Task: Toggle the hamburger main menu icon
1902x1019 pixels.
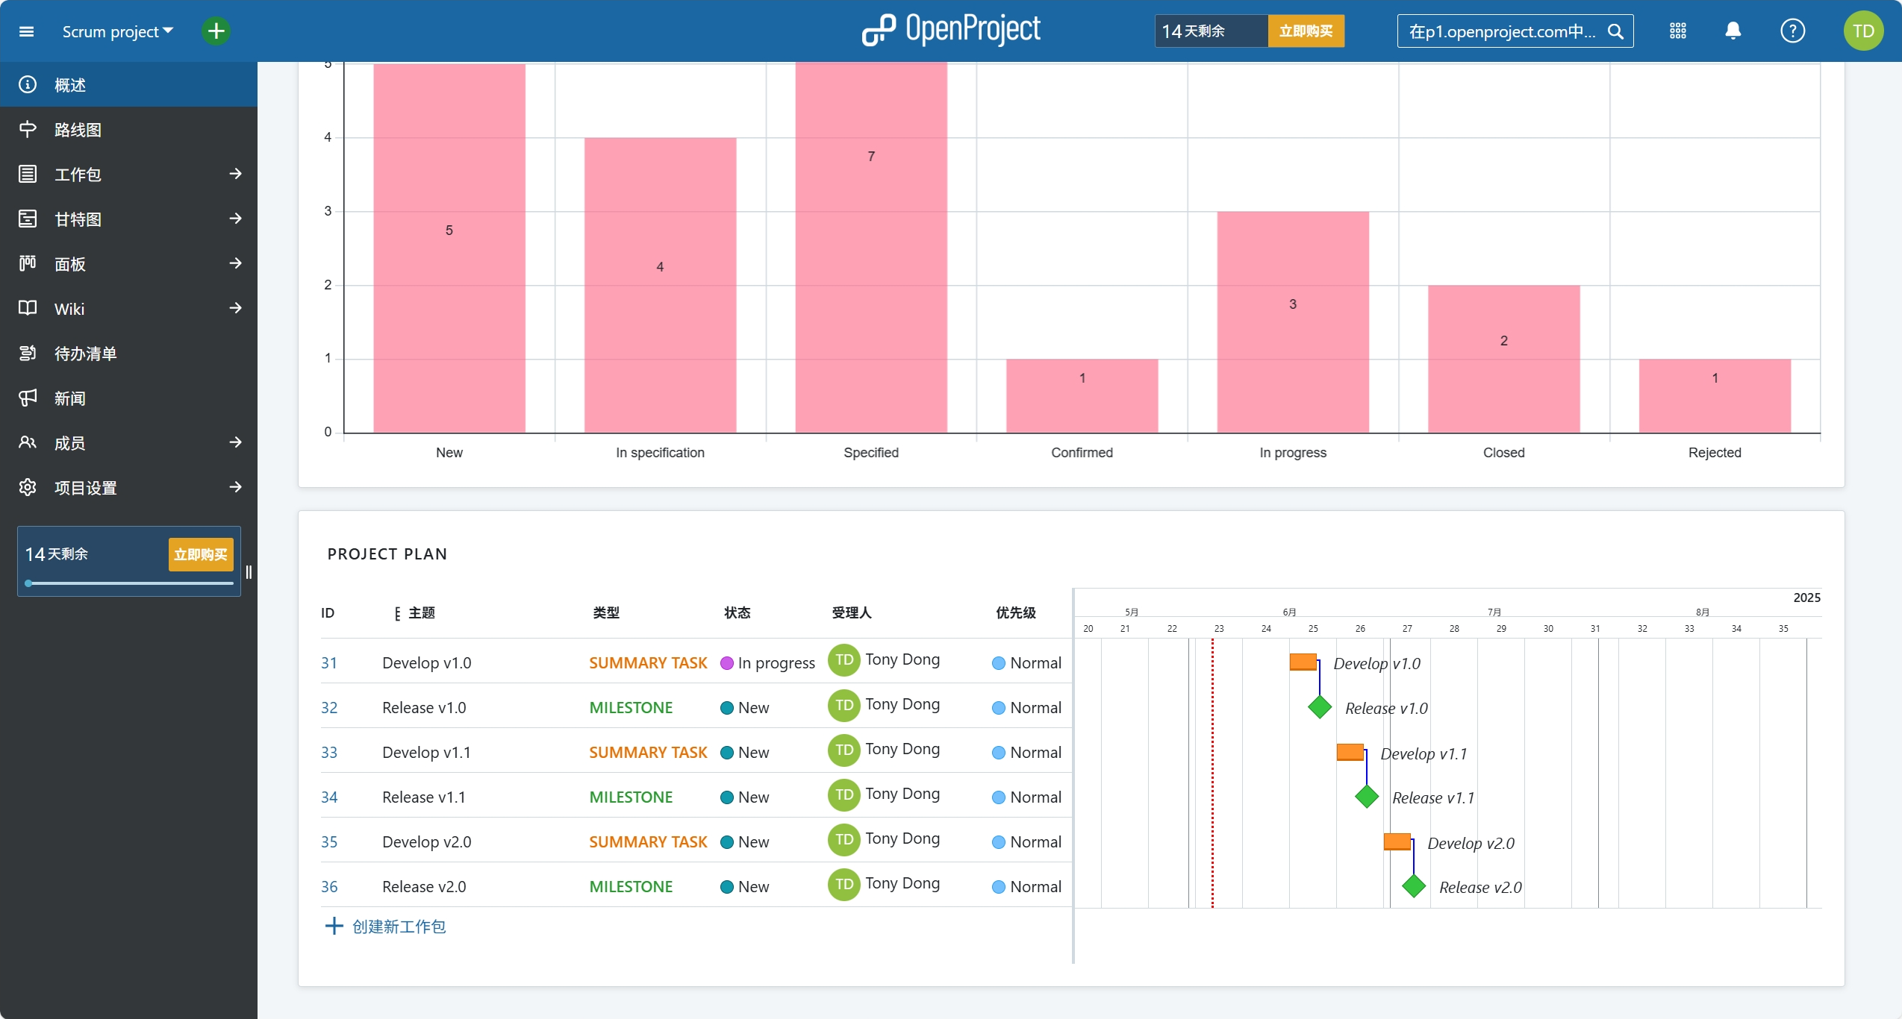Action: click(27, 31)
